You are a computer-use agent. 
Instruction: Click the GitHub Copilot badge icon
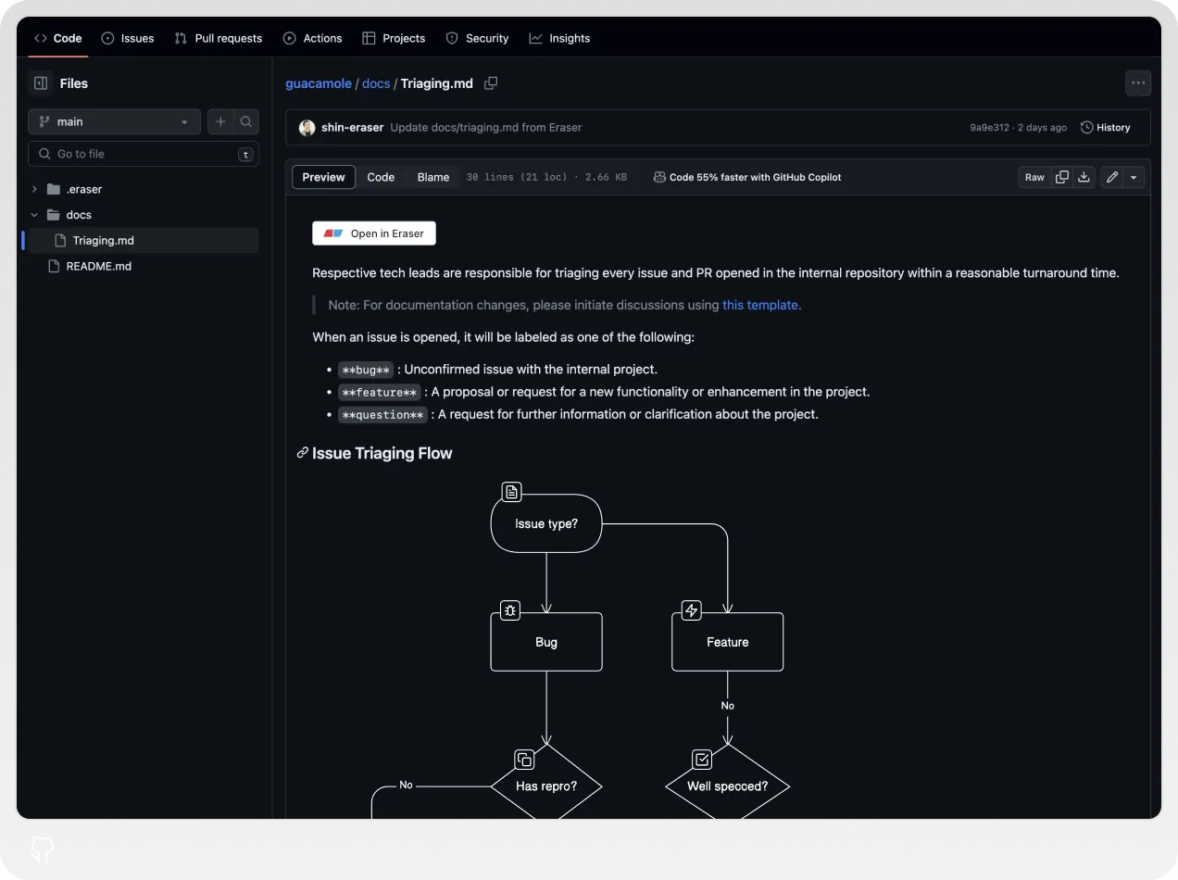coord(660,177)
